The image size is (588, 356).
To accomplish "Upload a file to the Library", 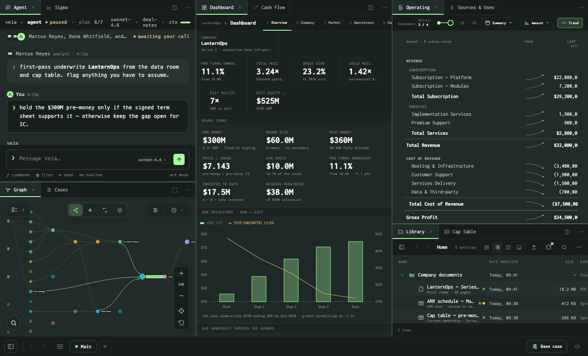I will point(534,247).
